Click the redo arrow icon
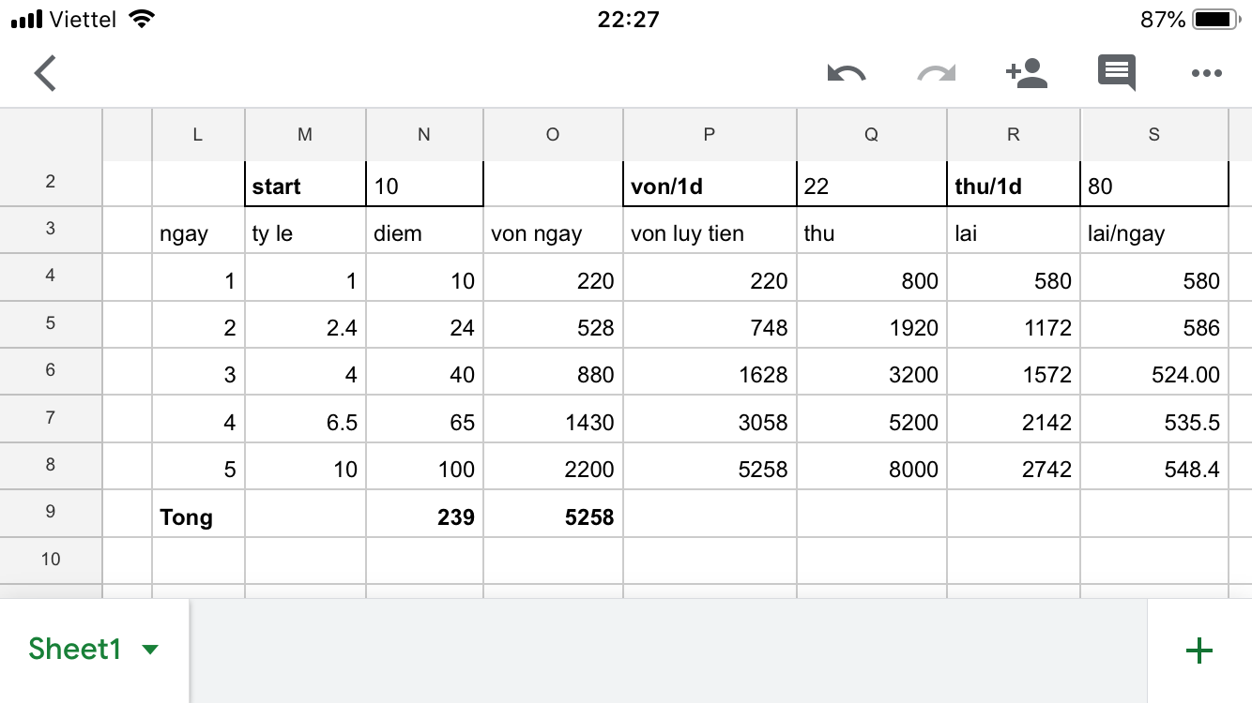This screenshot has height=703, width=1252. click(x=936, y=73)
